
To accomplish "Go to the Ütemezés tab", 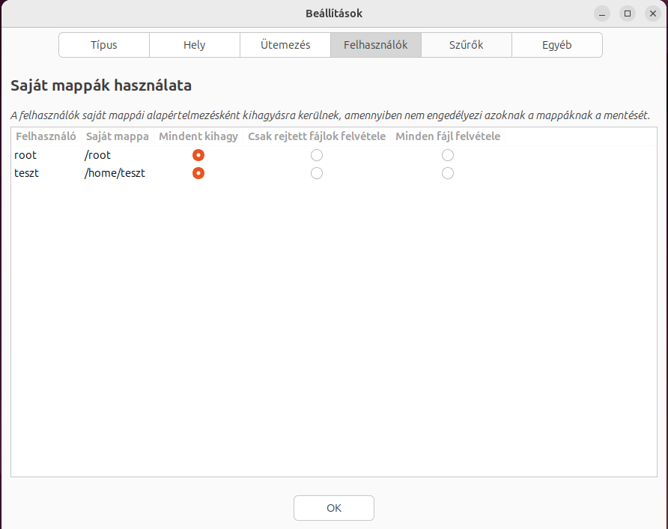I will tap(285, 45).
